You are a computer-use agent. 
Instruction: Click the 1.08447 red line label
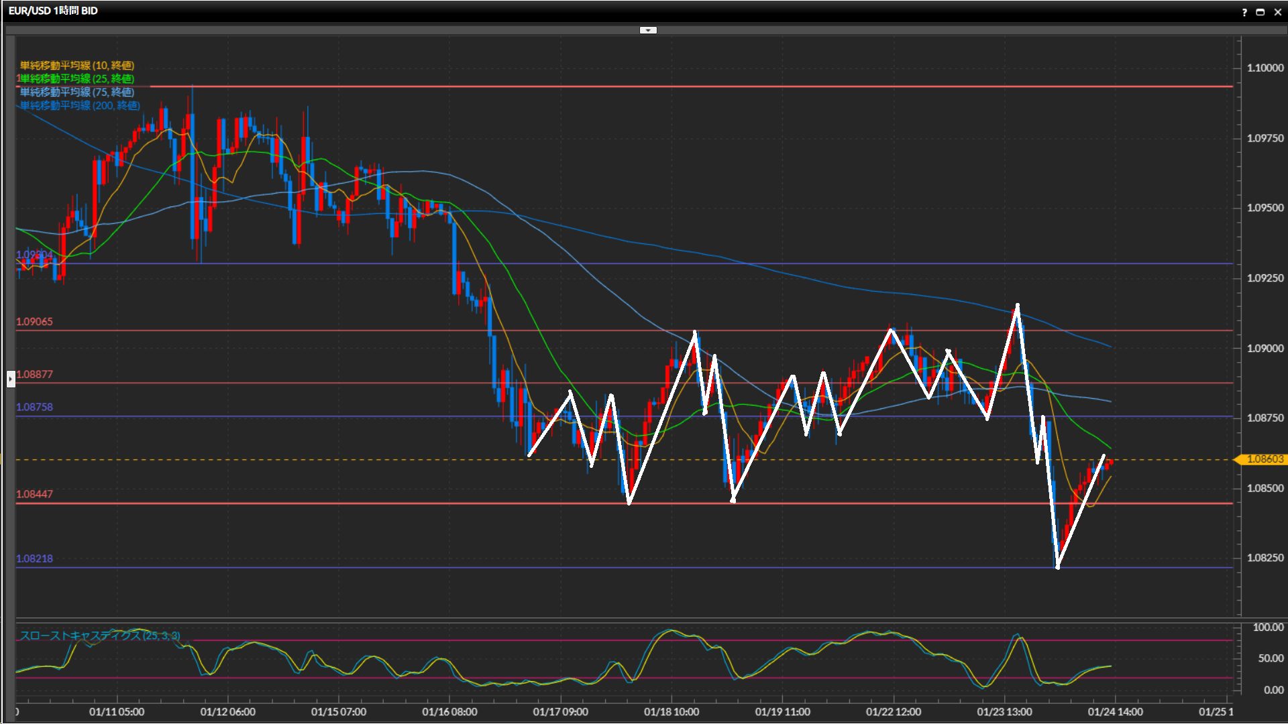coord(34,494)
